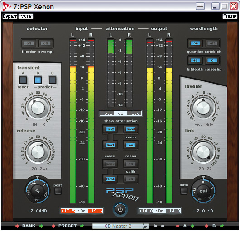Click the 40.0% transient value

(38, 124)
